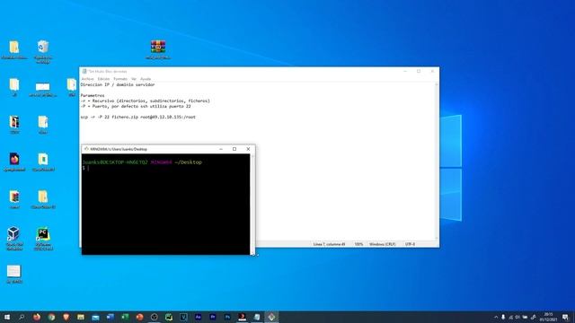Click the '-r = Recursivo' line in Notepad
575x323 pixels.
[146, 101]
